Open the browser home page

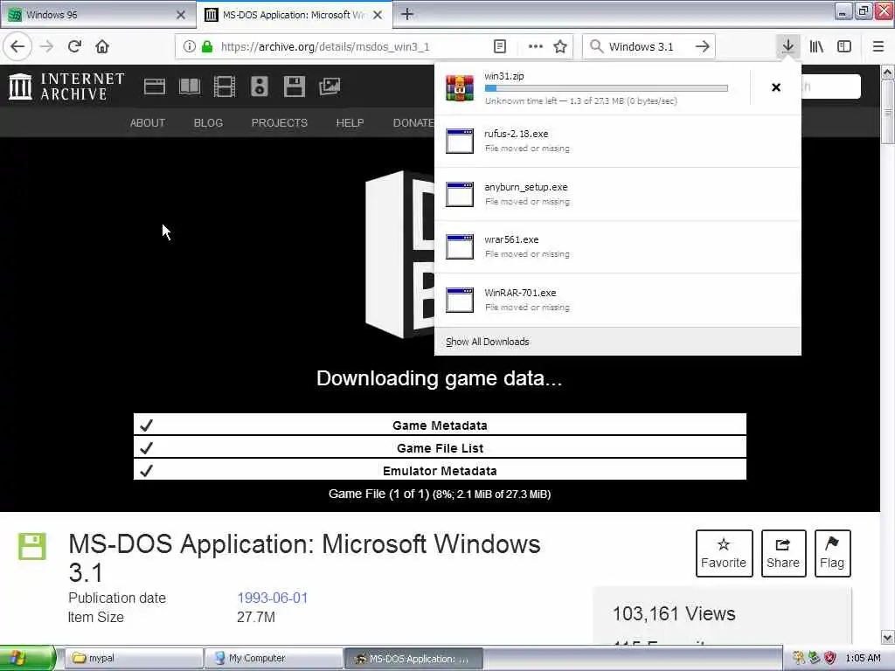(x=102, y=46)
